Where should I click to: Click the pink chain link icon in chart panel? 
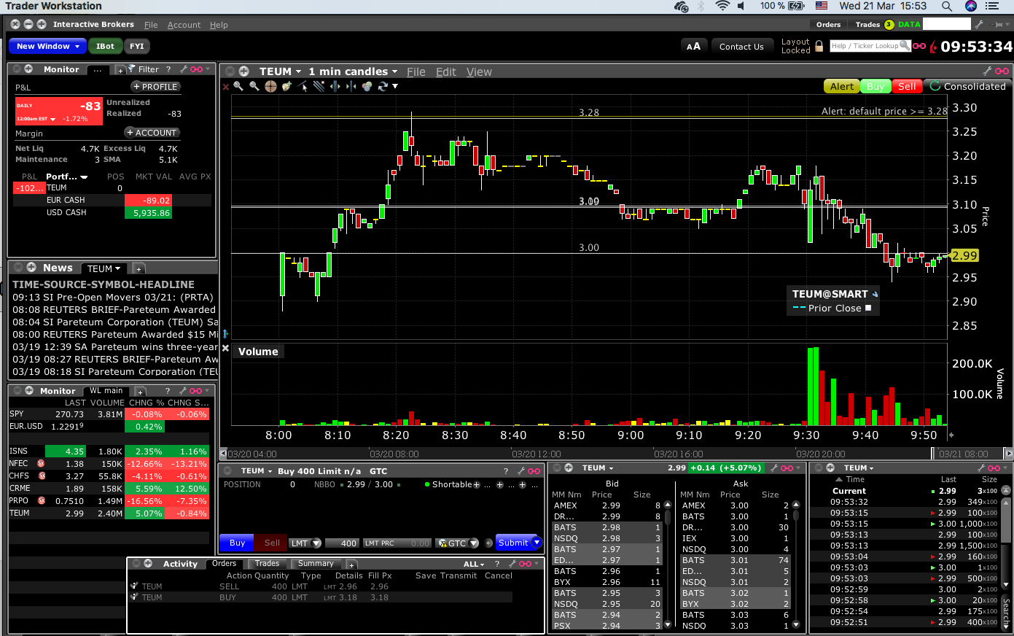click(1002, 71)
